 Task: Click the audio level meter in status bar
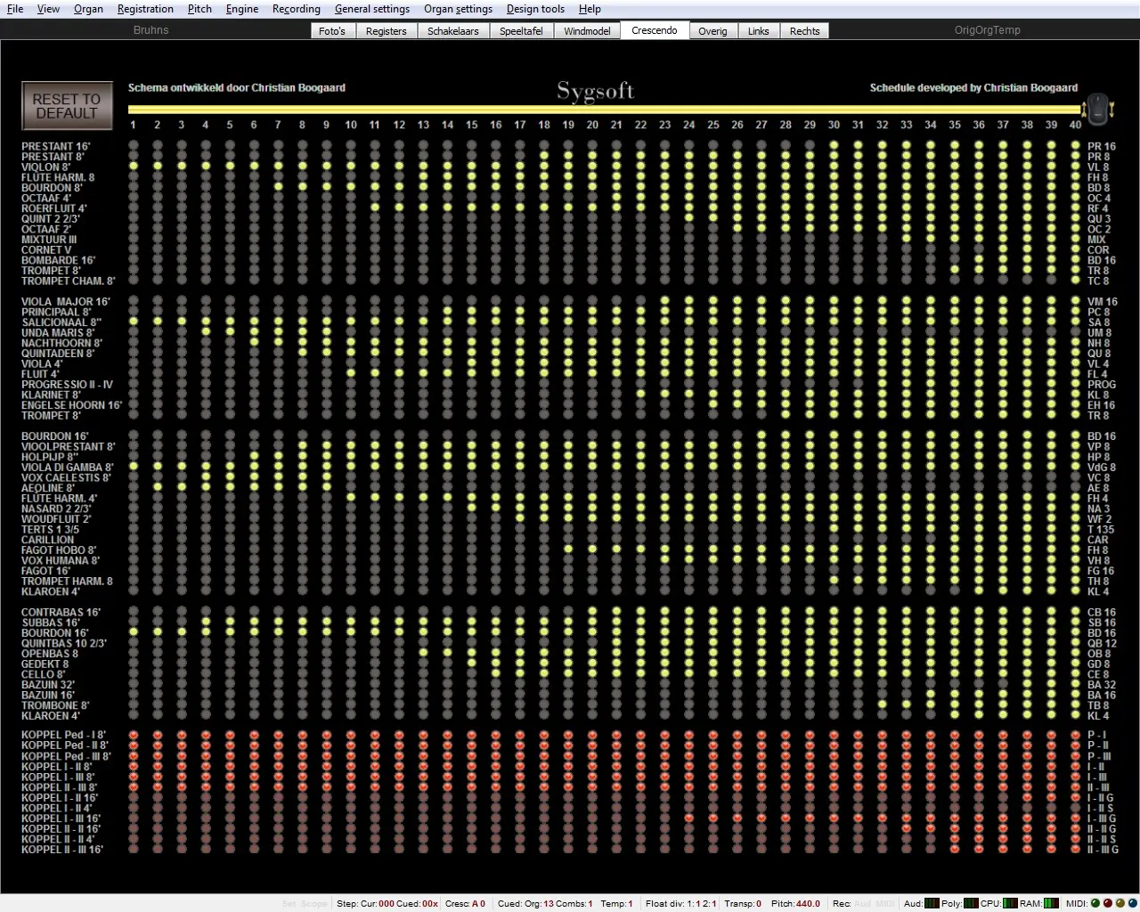[932, 903]
